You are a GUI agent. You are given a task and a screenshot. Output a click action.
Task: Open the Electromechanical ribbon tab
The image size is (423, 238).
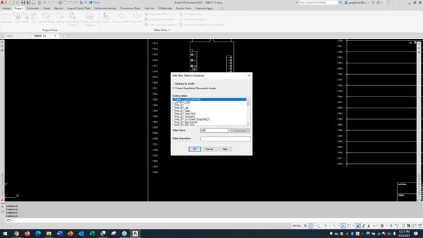pyautogui.click(x=105, y=9)
